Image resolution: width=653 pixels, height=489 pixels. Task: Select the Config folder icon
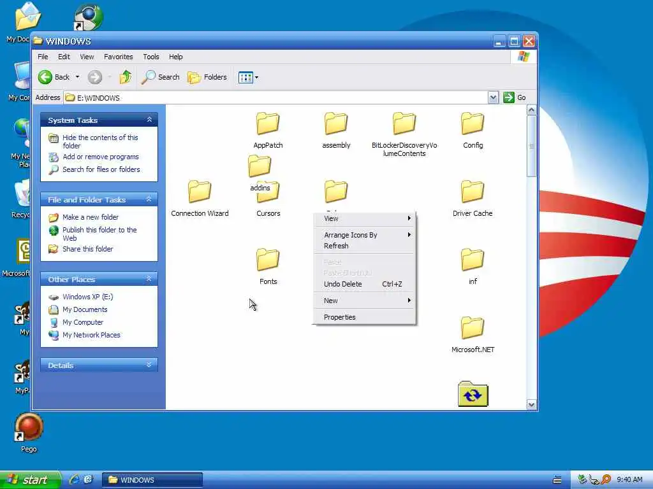click(x=473, y=124)
